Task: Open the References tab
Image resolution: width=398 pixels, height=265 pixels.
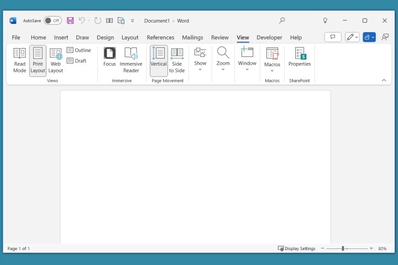Action: (x=160, y=38)
